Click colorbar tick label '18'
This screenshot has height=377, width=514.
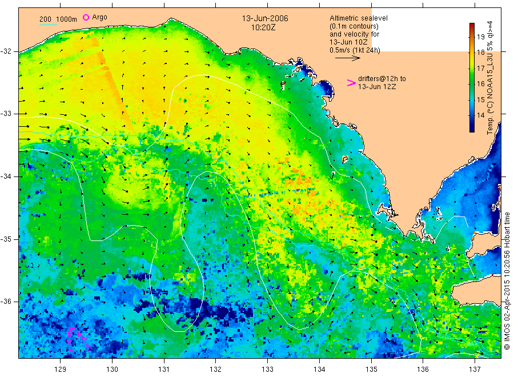pyautogui.click(x=480, y=53)
